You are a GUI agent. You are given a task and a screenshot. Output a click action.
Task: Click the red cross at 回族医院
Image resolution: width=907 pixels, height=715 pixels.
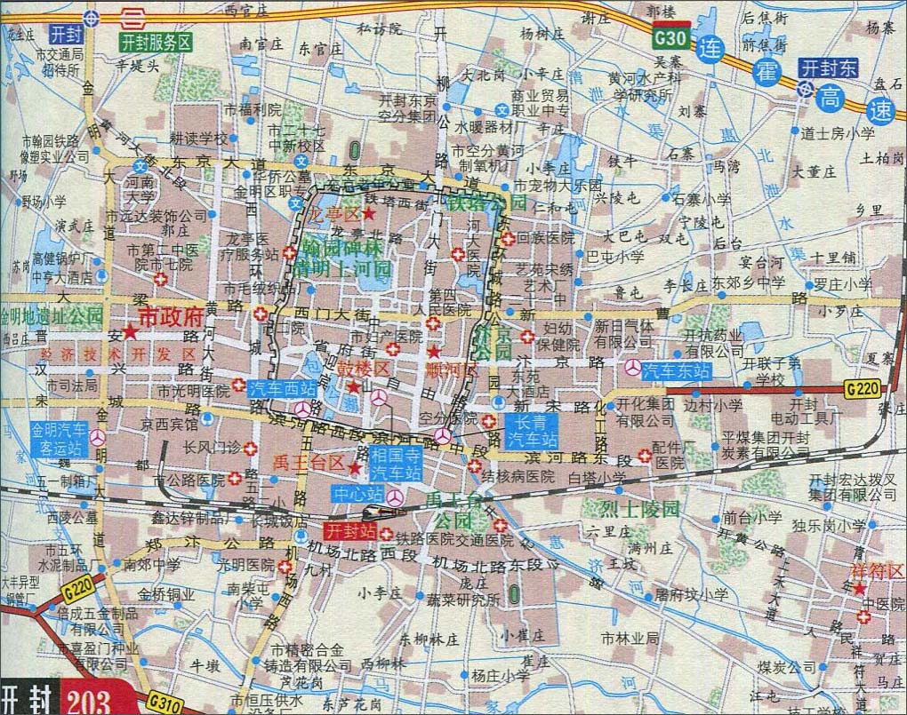pos(506,238)
